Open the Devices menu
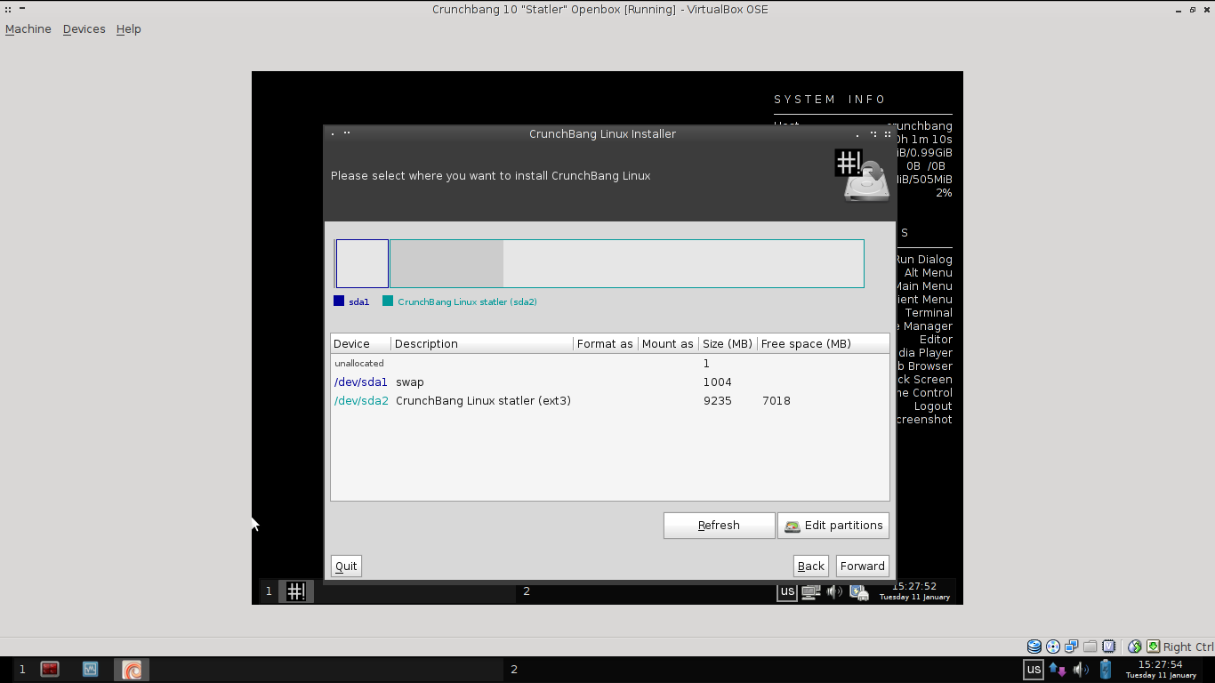Screen dimensions: 1215x683 tap(84, 28)
